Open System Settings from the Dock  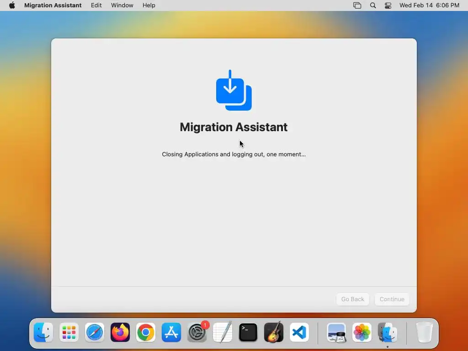[x=197, y=332]
